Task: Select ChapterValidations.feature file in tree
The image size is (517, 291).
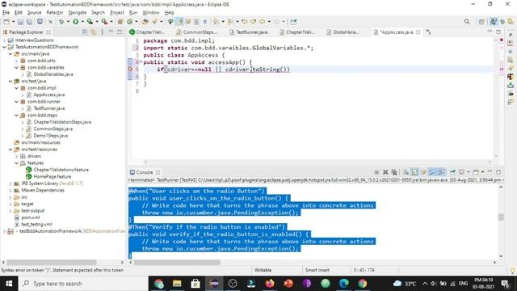Action: 61,170
